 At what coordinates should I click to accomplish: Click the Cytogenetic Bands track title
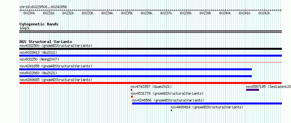(x=39, y=24)
